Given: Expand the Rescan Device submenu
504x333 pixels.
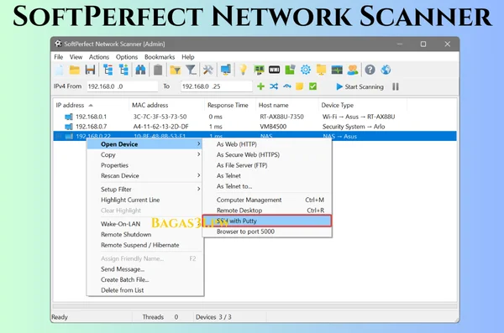Looking at the screenshot, I should pos(144,175).
